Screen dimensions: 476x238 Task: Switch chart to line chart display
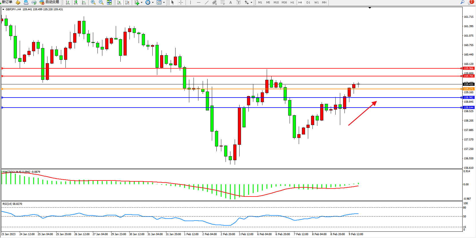(x=84, y=2)
